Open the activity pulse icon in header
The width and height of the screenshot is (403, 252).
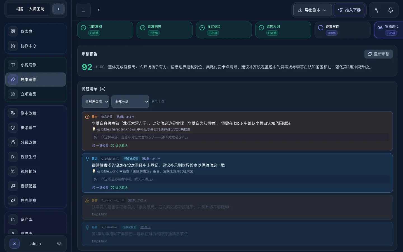[377, 10]
